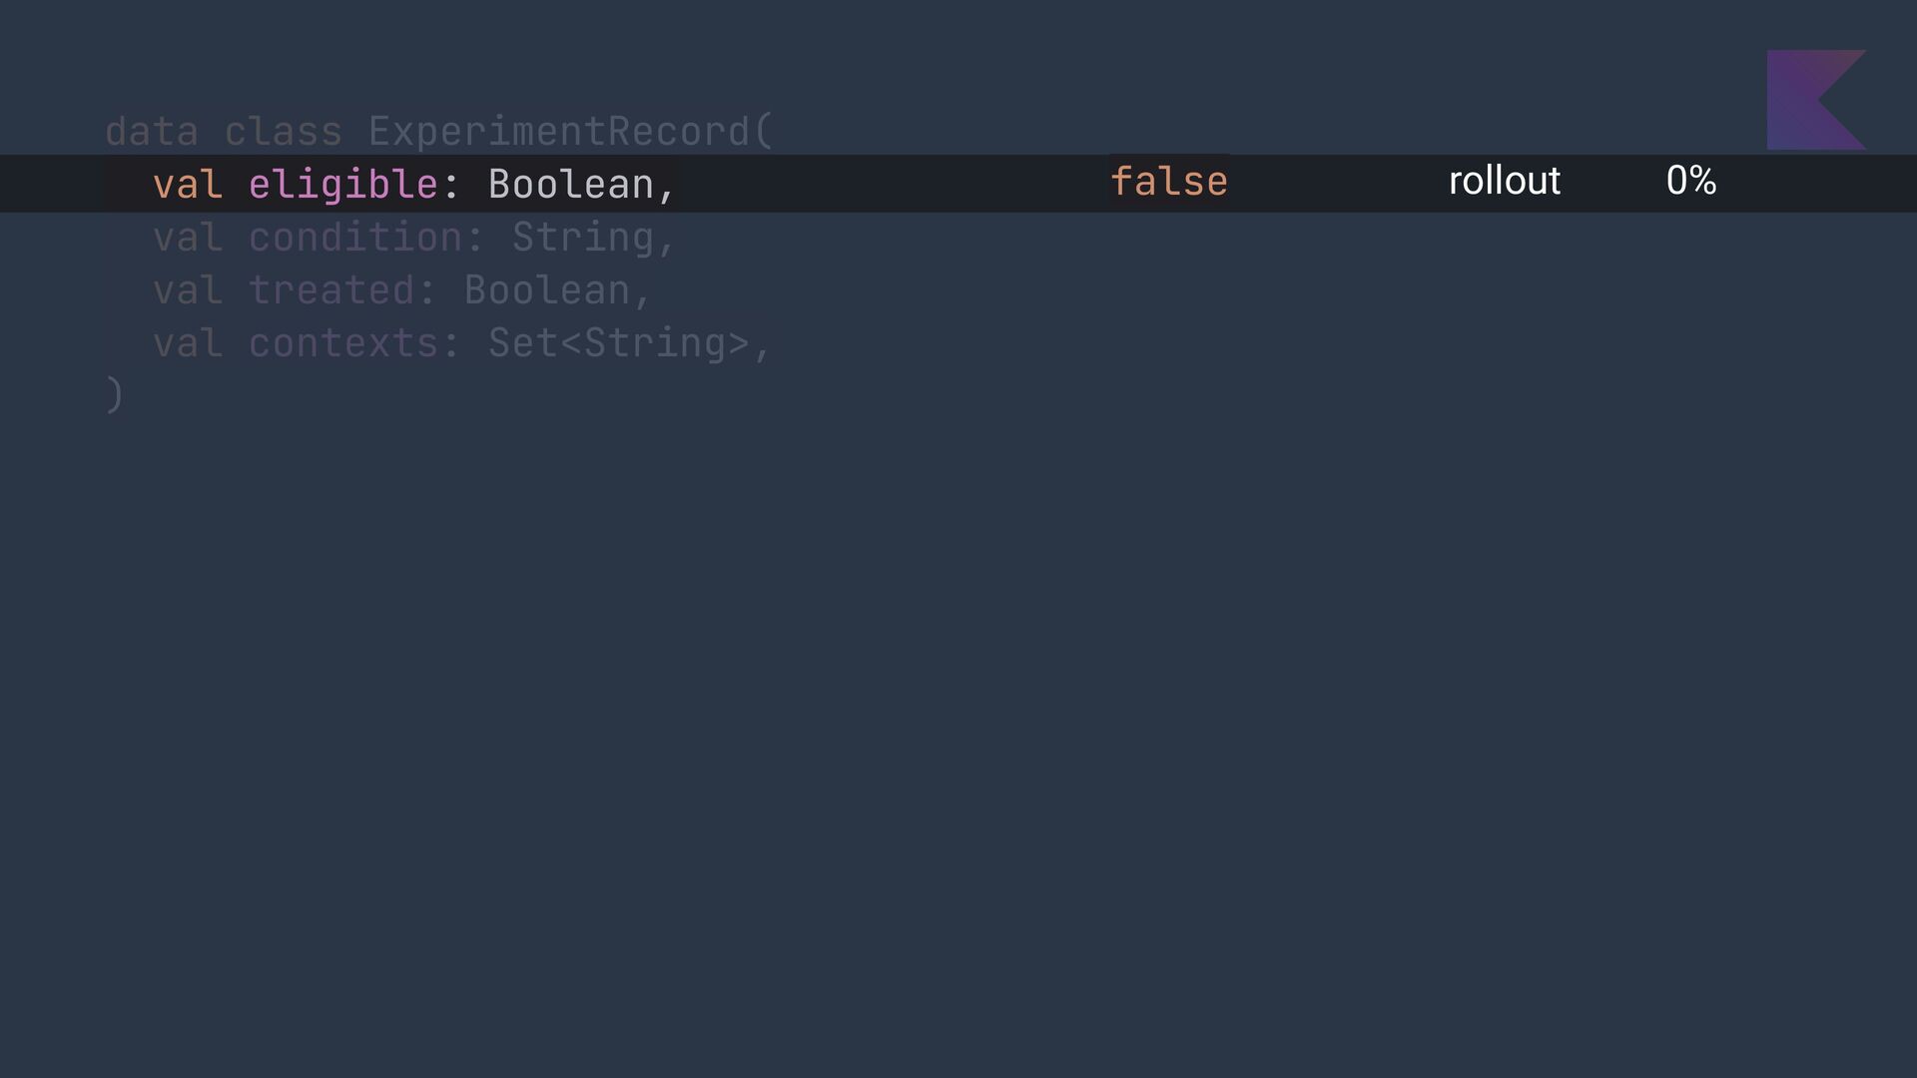1917x1078 pixels.
Task: Click the closing parenthesis of the class
Action: (115, 395)
